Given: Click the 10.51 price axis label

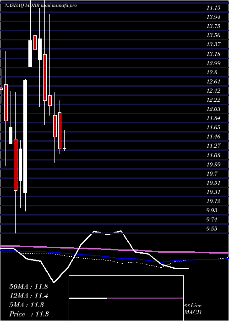Looking at the screenshot, I should pos(214,183).
